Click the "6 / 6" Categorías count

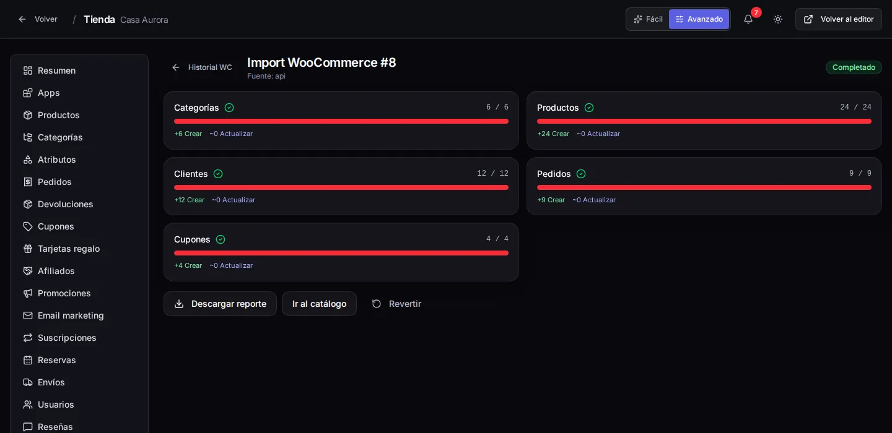coord(497,108)
